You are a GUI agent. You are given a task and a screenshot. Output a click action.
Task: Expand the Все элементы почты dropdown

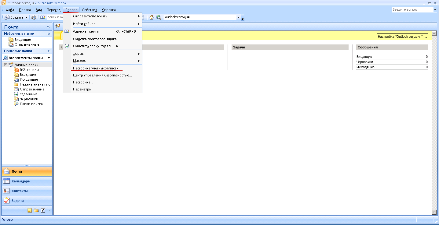tap(49, 58)
